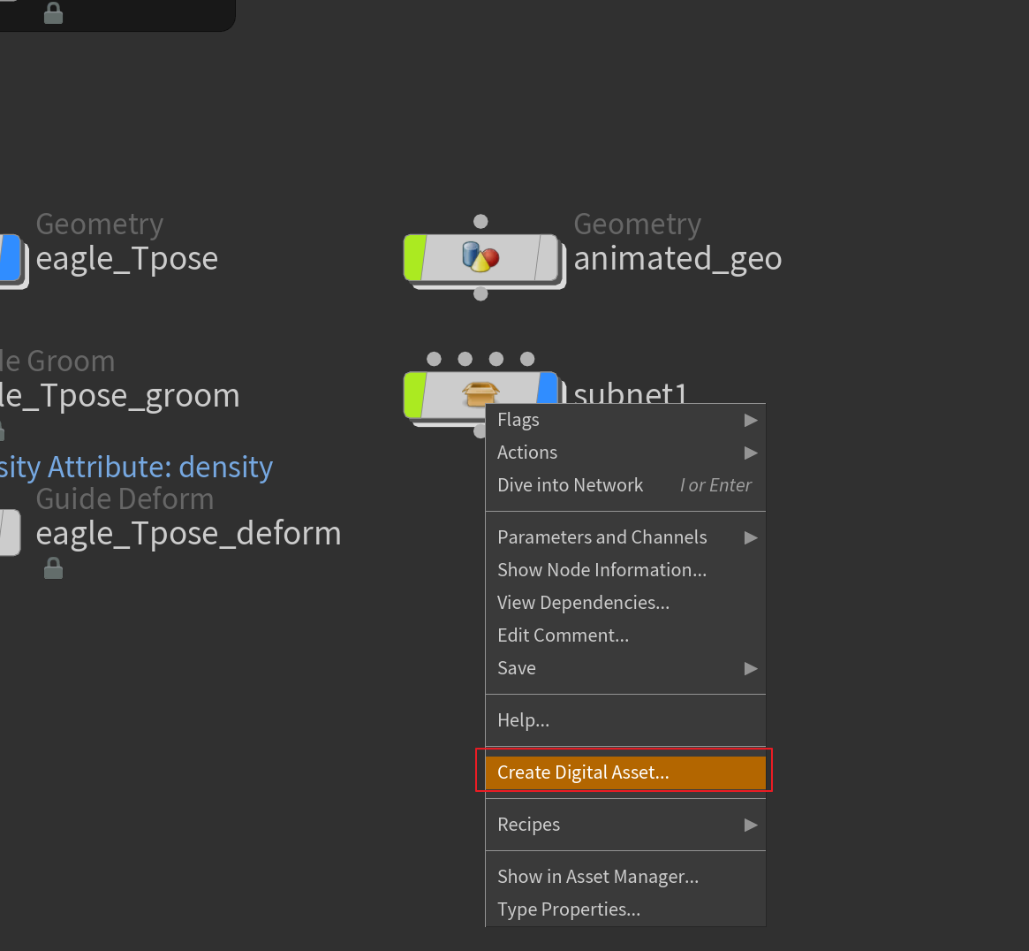The height and width of the screenshot is (951, 1029).
Task: Click the animated_geo node name label
Action: [678, 259]
